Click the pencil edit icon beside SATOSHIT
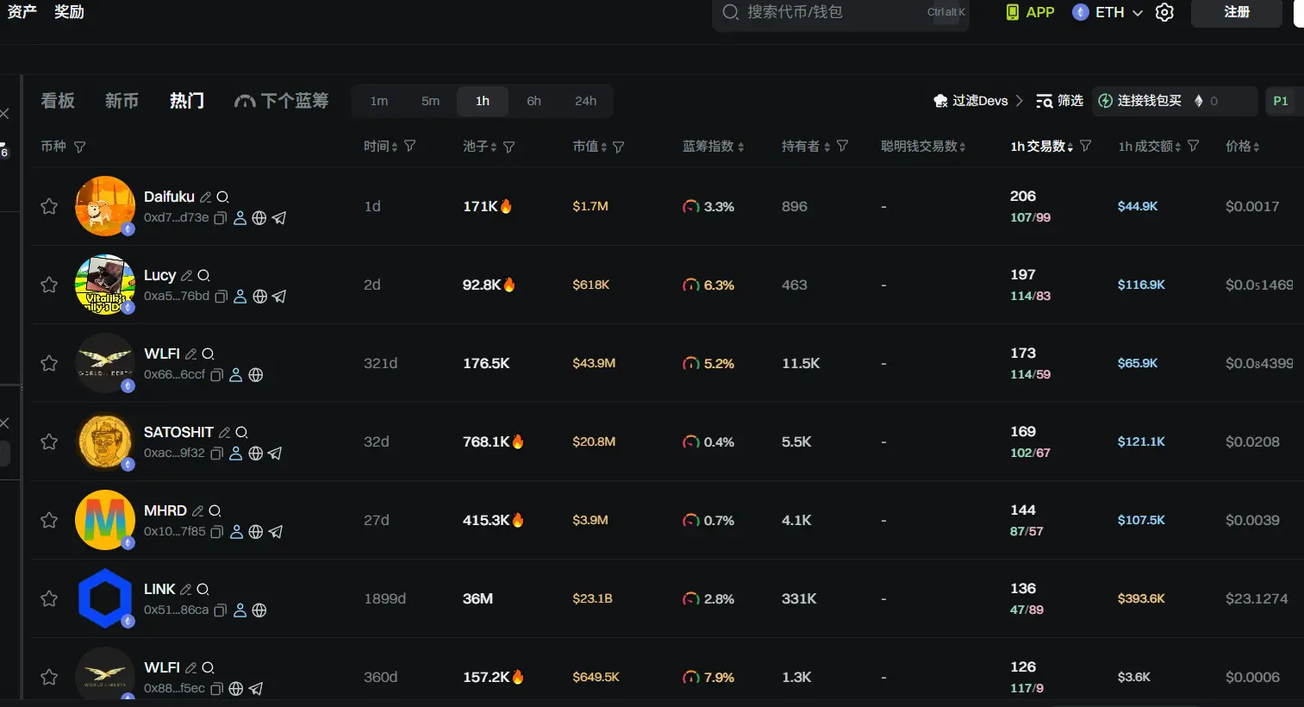The image size is (1304, 707). (x=224, y=433)
